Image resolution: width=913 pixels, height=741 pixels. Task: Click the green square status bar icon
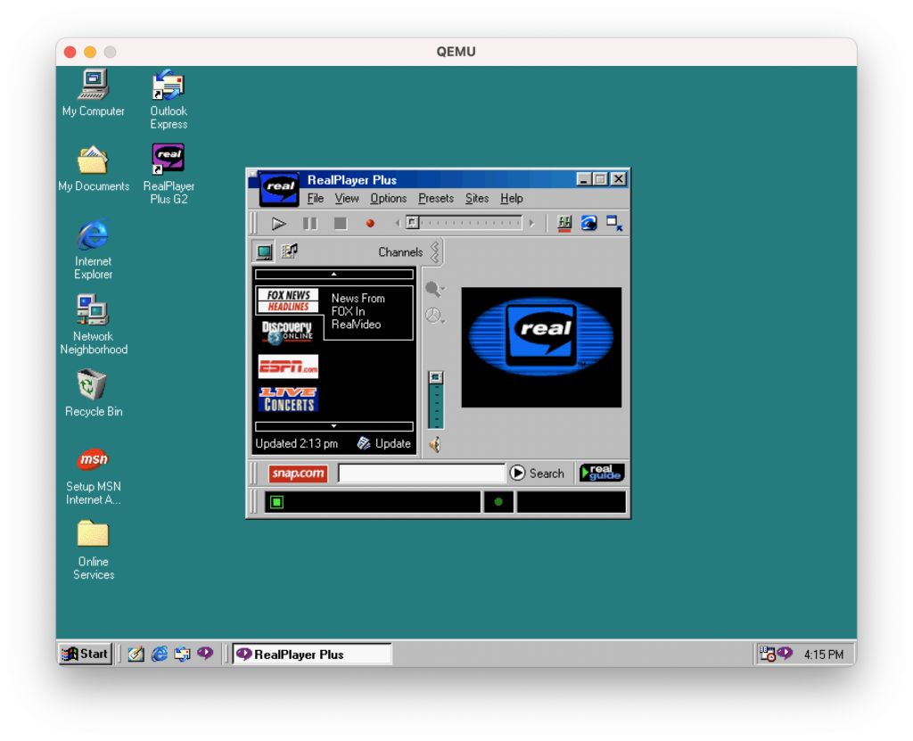coord(277,502)
